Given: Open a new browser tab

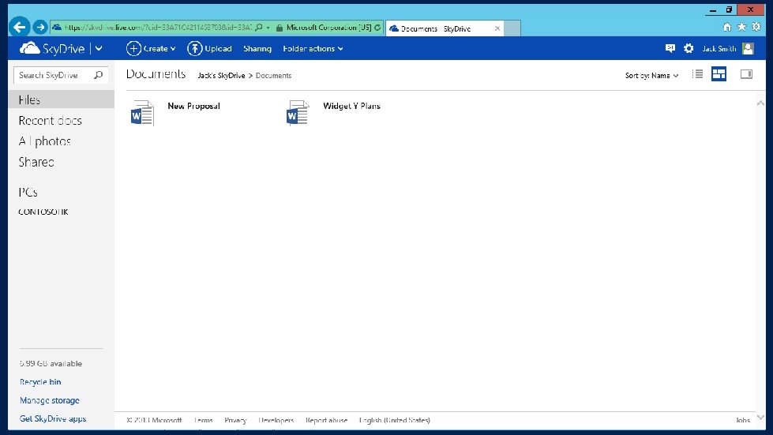Looking at the screenshot, I should 512,28.
